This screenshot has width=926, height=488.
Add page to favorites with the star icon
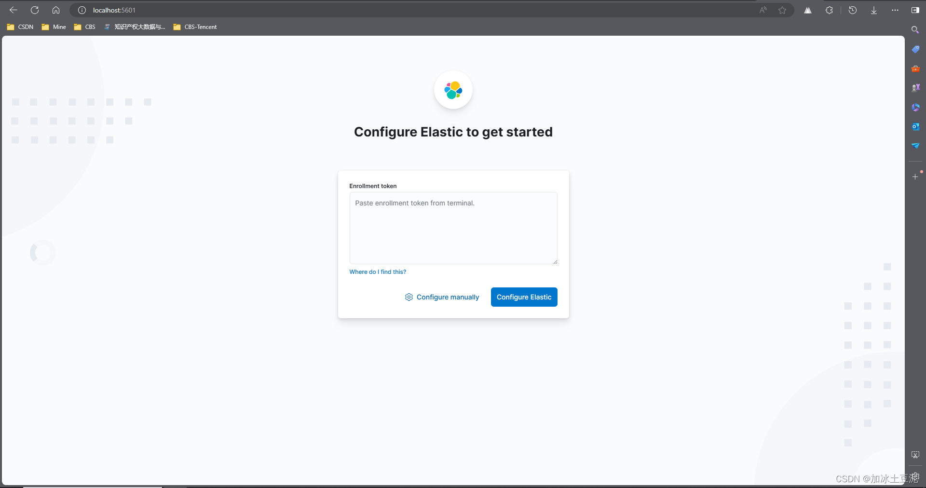(x=782, y=10)
